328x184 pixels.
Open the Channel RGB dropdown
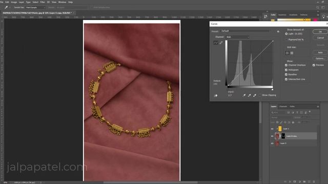tap(238, 37)
